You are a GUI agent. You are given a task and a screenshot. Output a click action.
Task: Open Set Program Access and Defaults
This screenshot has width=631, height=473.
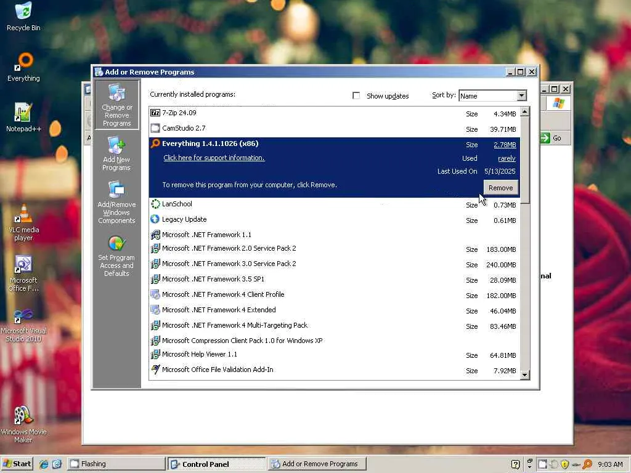[x=116, y=256]
